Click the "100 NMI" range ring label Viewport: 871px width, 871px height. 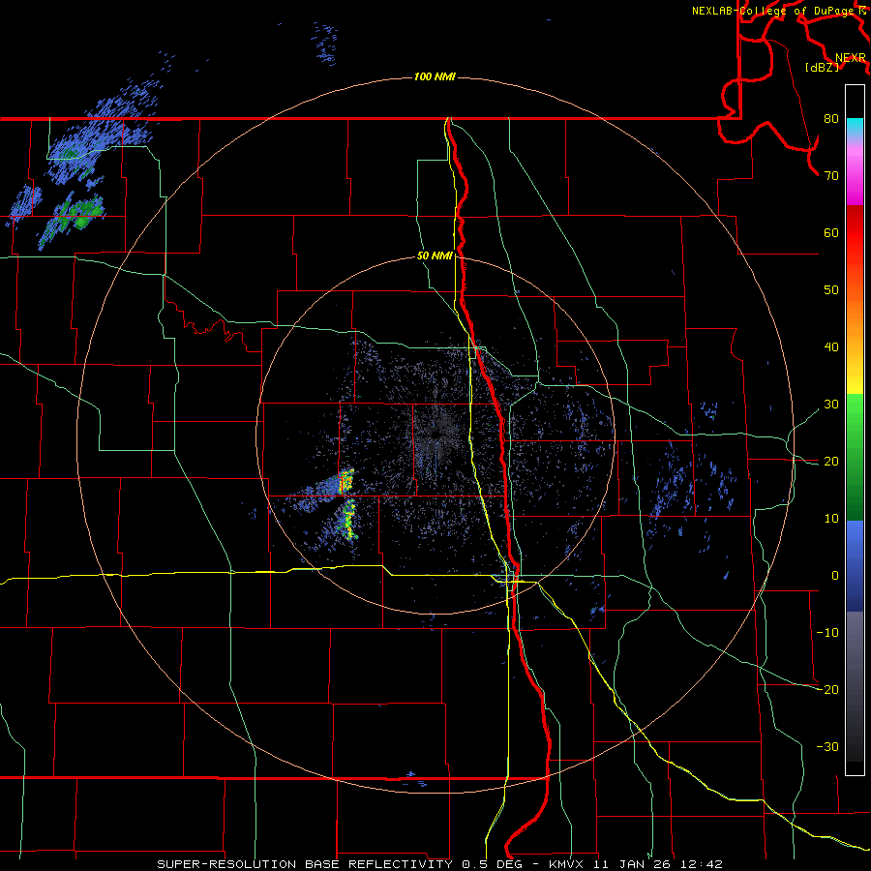coord(435,76)
